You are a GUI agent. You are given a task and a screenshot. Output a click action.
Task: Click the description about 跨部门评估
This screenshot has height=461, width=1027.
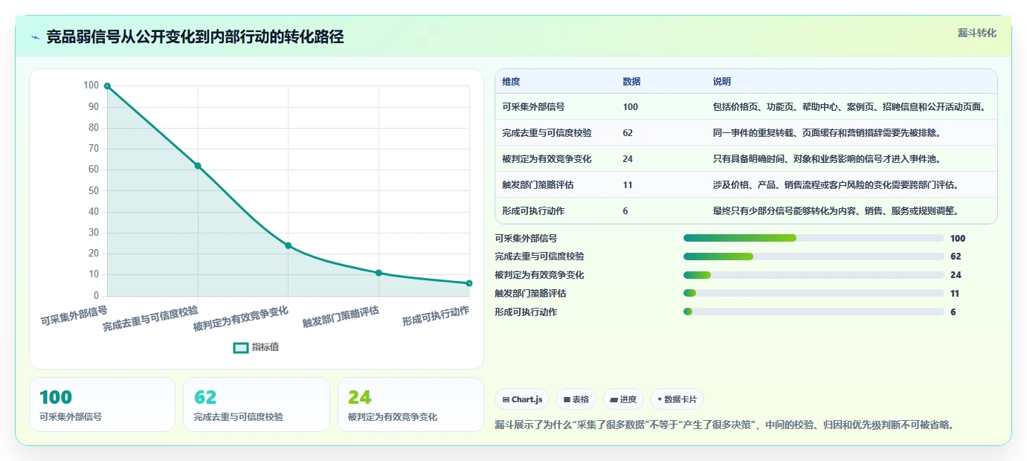pyautogui.click(x=836, y=185)
